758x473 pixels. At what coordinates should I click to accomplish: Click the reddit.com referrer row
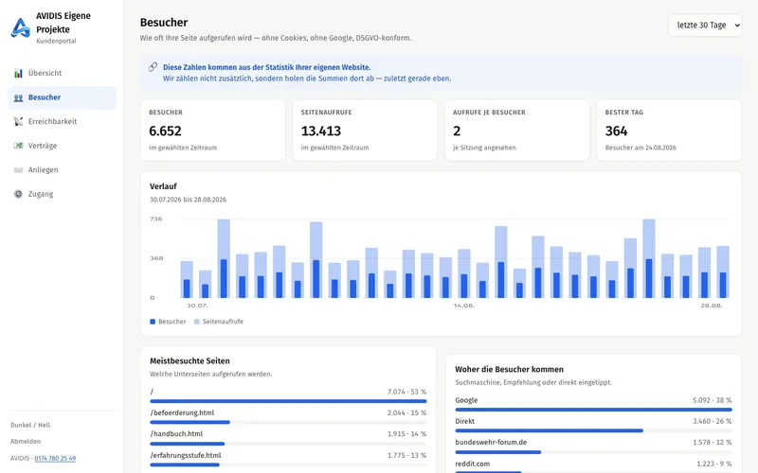click(593, 466)
